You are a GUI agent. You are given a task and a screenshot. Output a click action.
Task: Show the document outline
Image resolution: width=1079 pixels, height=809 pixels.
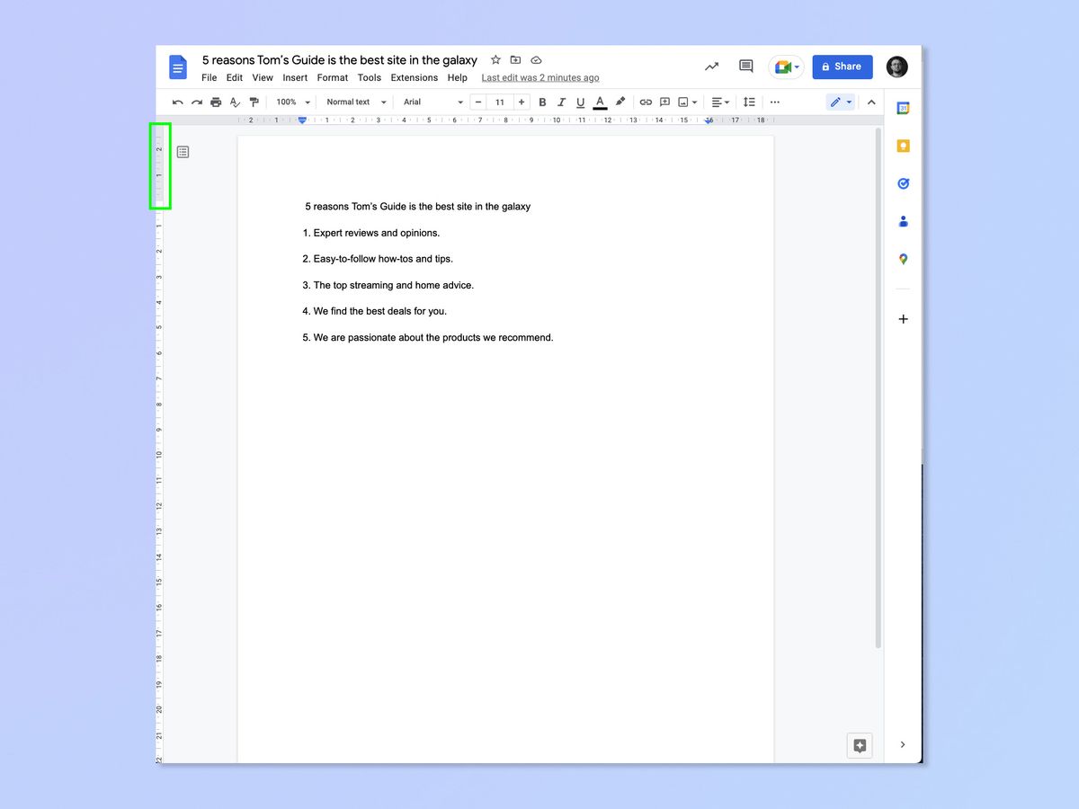coord(183,151)
